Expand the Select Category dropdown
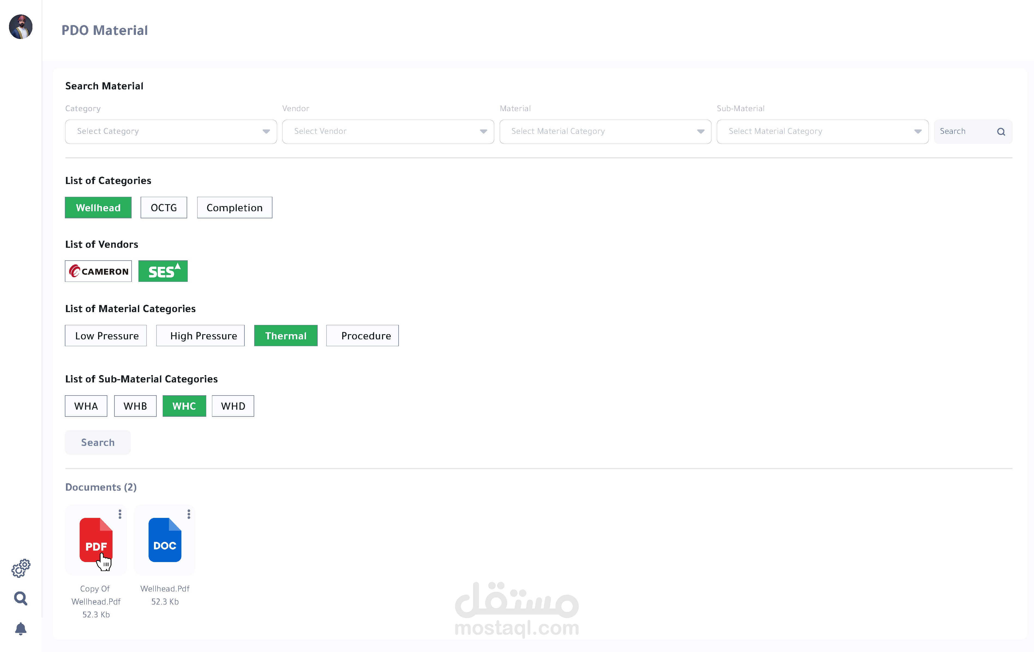 171,131
